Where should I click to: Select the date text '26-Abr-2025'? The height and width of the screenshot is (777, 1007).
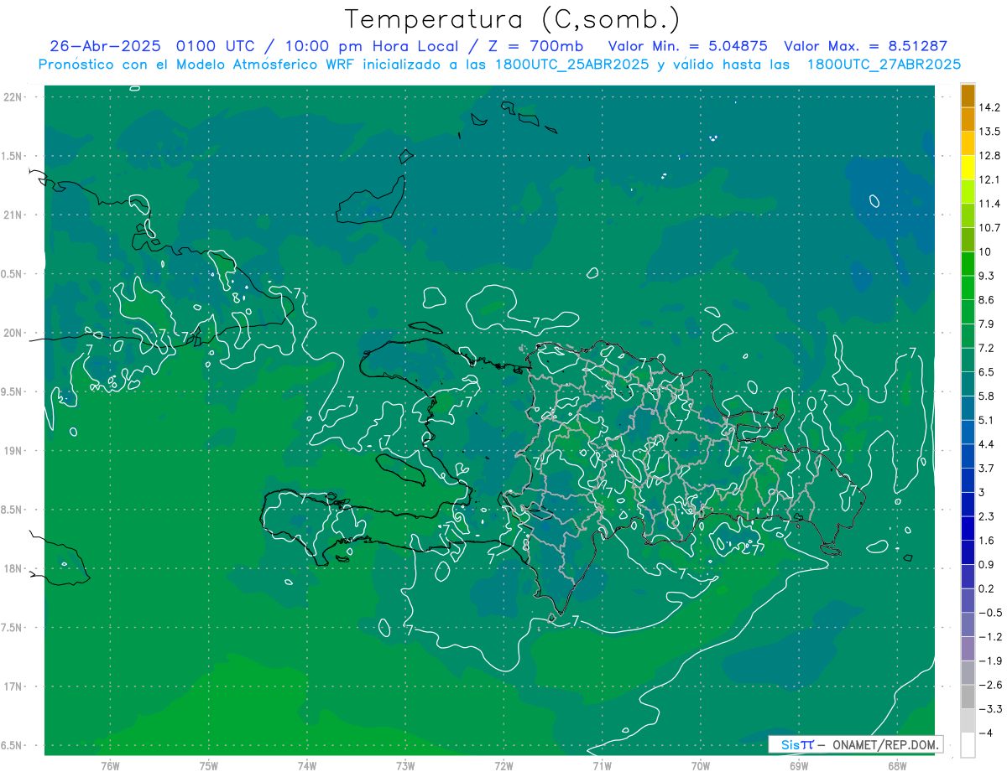pyautogui.click(x=105, y=46)
